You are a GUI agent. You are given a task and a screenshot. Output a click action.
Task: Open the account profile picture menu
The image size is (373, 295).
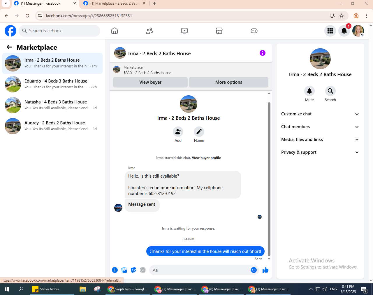click(x=358, y=31)
